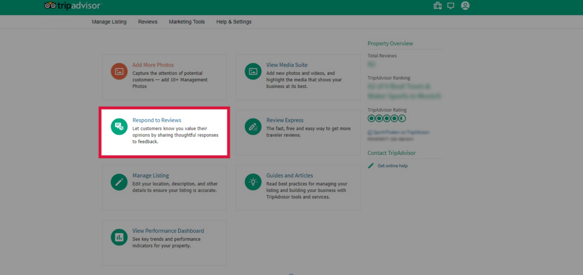Click the Manage Listing pencil icon
The height and width of the screenshot is (275, 583).
119,181
